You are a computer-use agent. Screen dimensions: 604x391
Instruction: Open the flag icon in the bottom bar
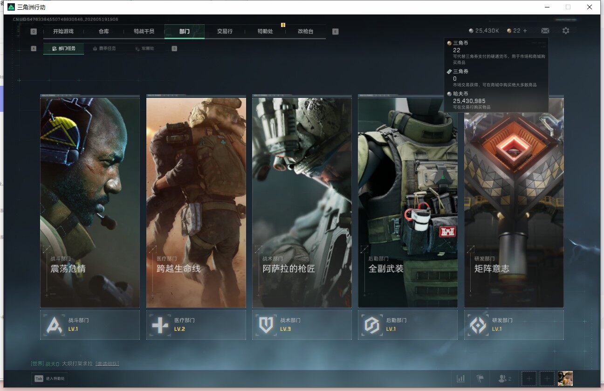[x=480, y=379]
